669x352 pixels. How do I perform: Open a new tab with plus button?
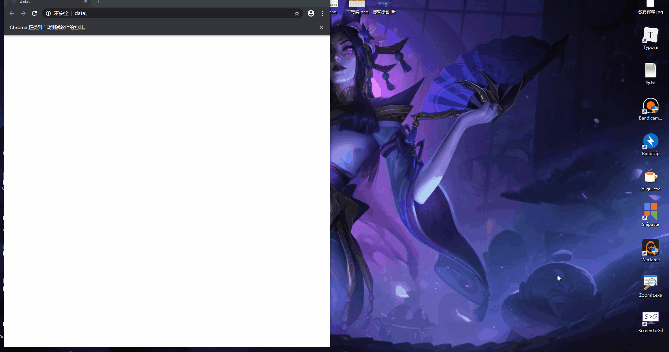[x=99, y=2]
